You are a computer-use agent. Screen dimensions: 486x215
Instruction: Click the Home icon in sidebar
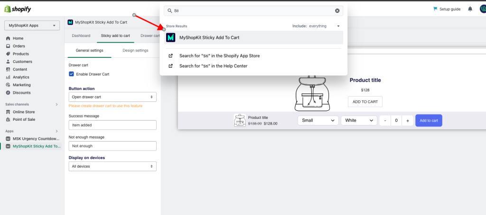tap(8, 38)
